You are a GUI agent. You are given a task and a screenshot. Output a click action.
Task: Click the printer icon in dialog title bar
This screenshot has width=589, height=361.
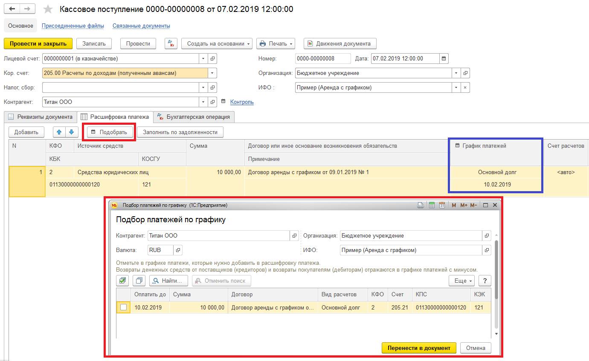(421, 205)
